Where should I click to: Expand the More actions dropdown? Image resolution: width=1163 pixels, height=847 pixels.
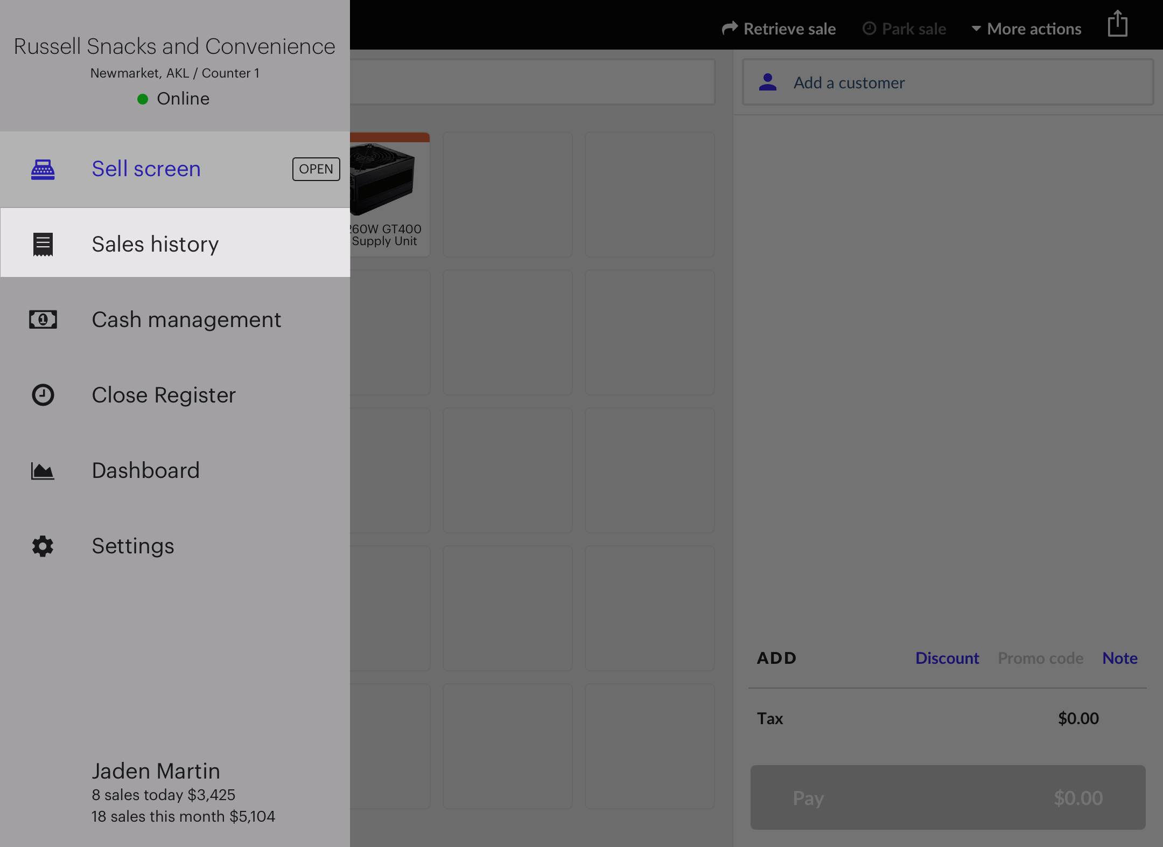tap(1026, 29)
